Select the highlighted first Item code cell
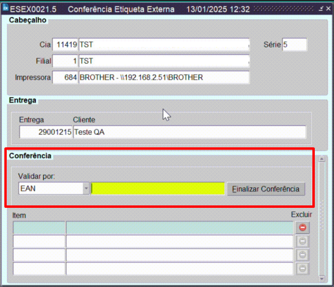This screenshot has width=334, height=287. tap(39, 227)
